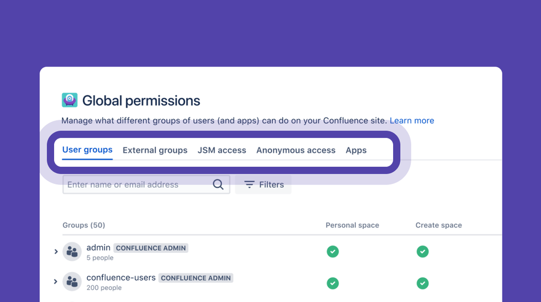Switch to the External groups tab
Image resolution: width=541 pixels, height=302 pixels.
pos(155,150)
